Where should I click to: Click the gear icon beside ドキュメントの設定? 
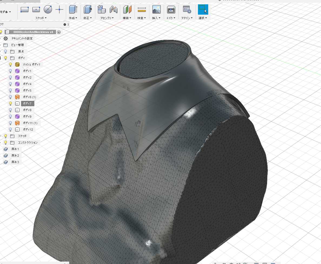tap(6, 38)
